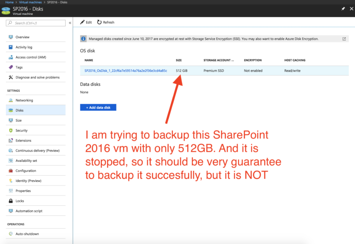The image size is (355, 244).
Task: Click the Premium SSD cell
Action: click(x=214, y=71)
